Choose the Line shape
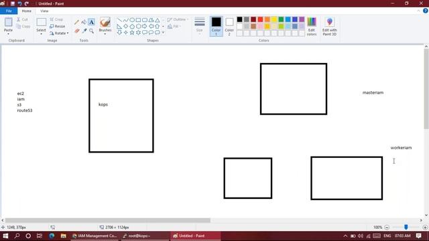 119,20
